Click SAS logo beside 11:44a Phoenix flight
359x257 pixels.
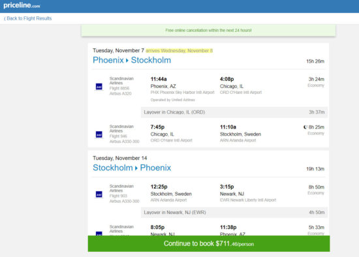[99, 87]
